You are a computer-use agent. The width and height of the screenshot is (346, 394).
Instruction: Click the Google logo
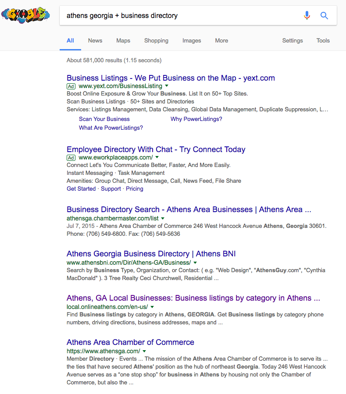pyautogui.click(x=25, y=14)
